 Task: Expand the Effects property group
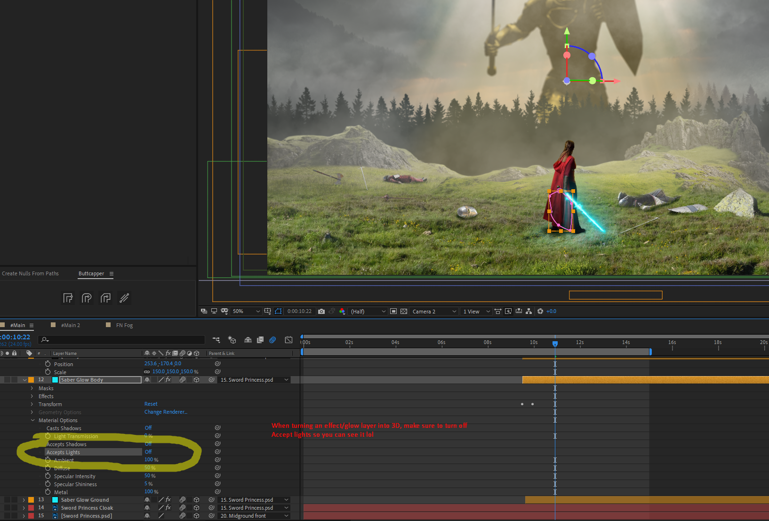(32, 396)
